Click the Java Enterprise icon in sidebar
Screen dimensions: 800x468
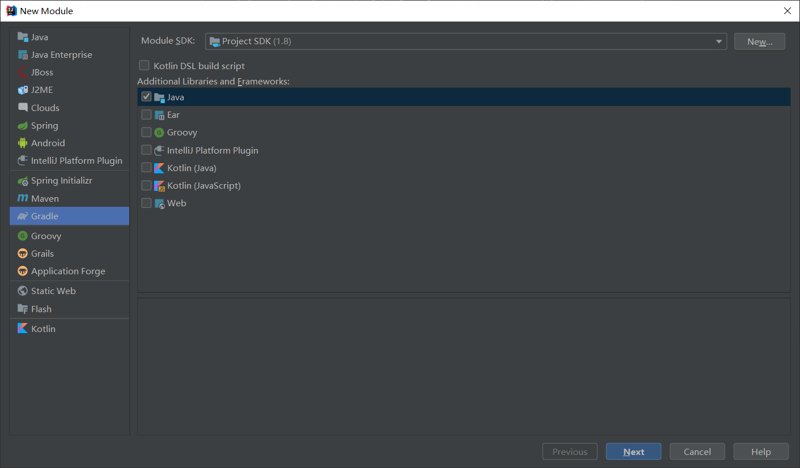pos(23,55)
